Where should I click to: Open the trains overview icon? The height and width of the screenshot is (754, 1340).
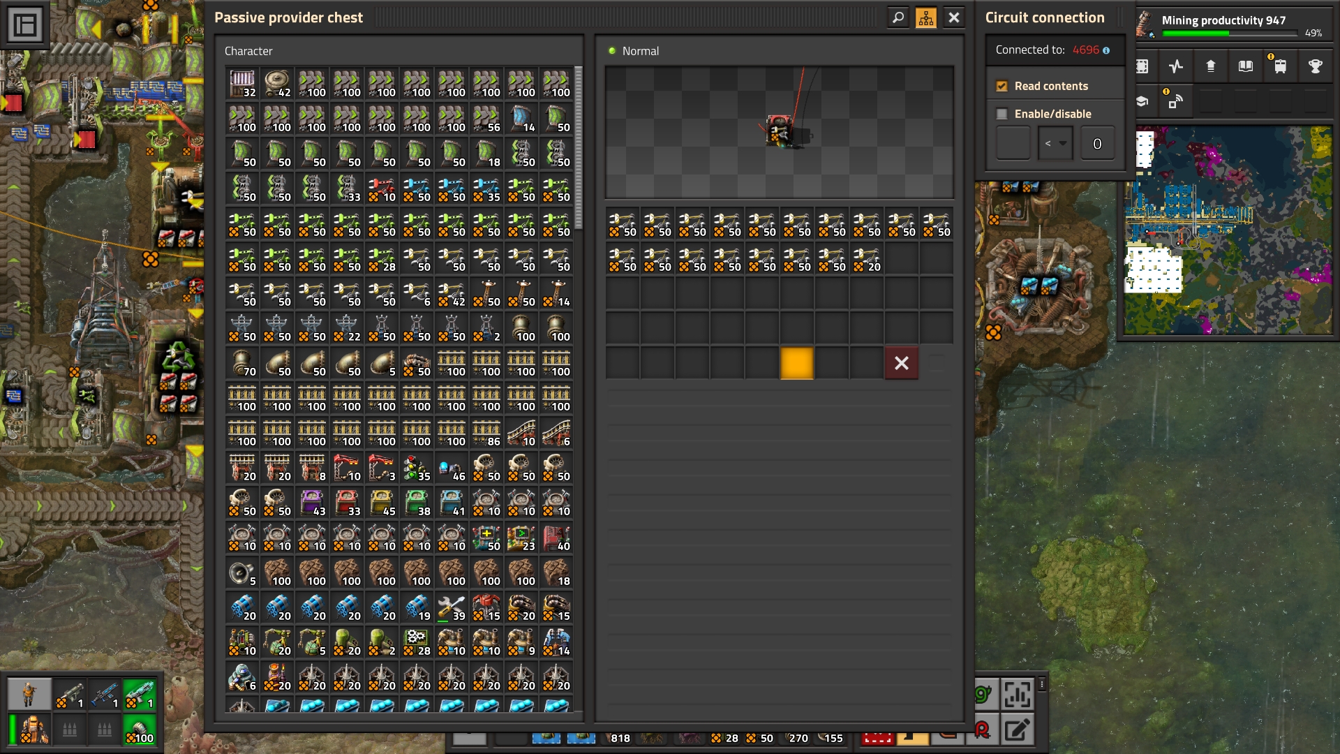coord(1281,66)
